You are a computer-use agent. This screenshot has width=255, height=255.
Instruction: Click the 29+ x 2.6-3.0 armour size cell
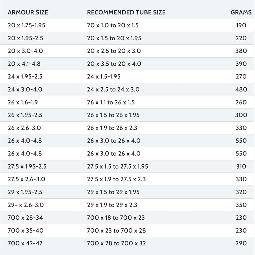click(x=26, y=205)
